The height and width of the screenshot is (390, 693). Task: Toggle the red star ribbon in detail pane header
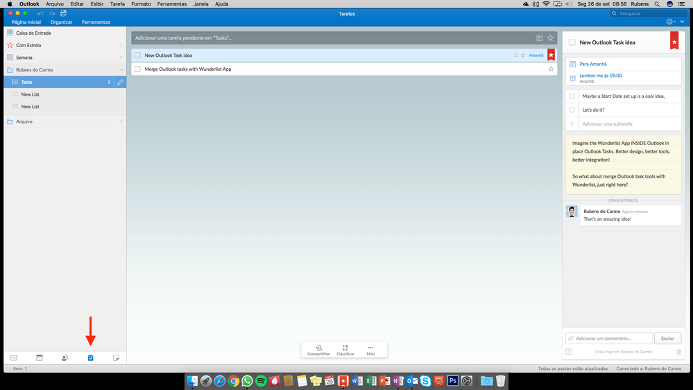pos(674,41)
